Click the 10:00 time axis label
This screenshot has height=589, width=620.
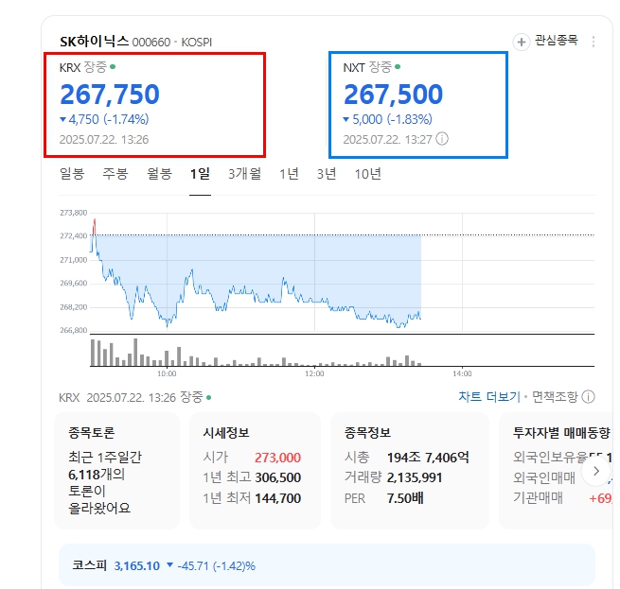[x=167, y=373]
